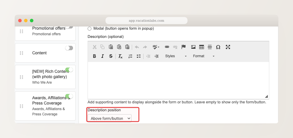Click inside the description editor text area
The width and height of the screenshot is (293, 138).
coord(178,80)
